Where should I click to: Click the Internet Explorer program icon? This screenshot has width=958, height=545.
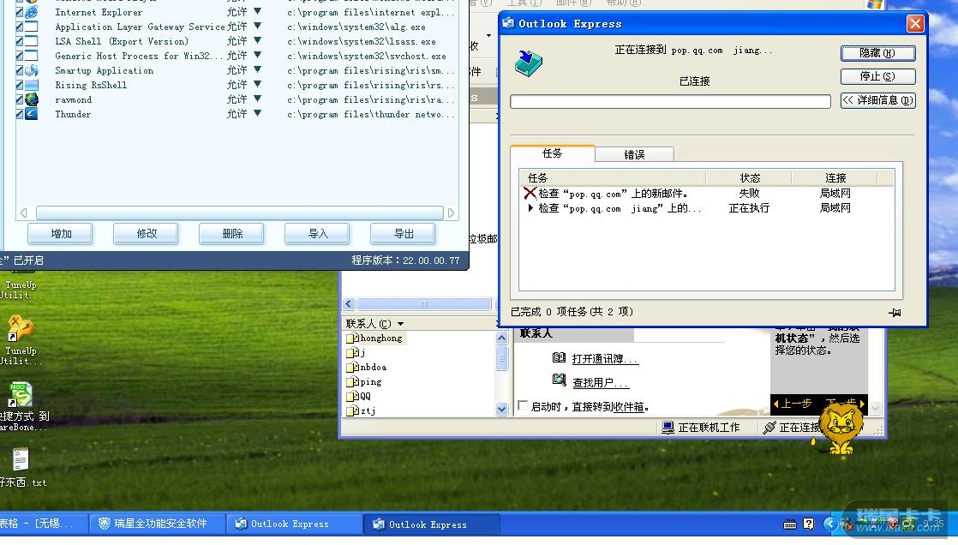(x=31, y=12)
